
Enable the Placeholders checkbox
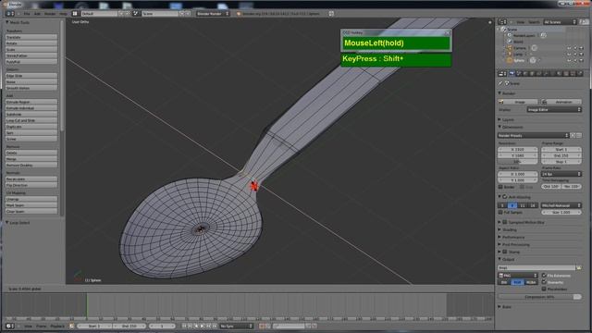[544, 289]
